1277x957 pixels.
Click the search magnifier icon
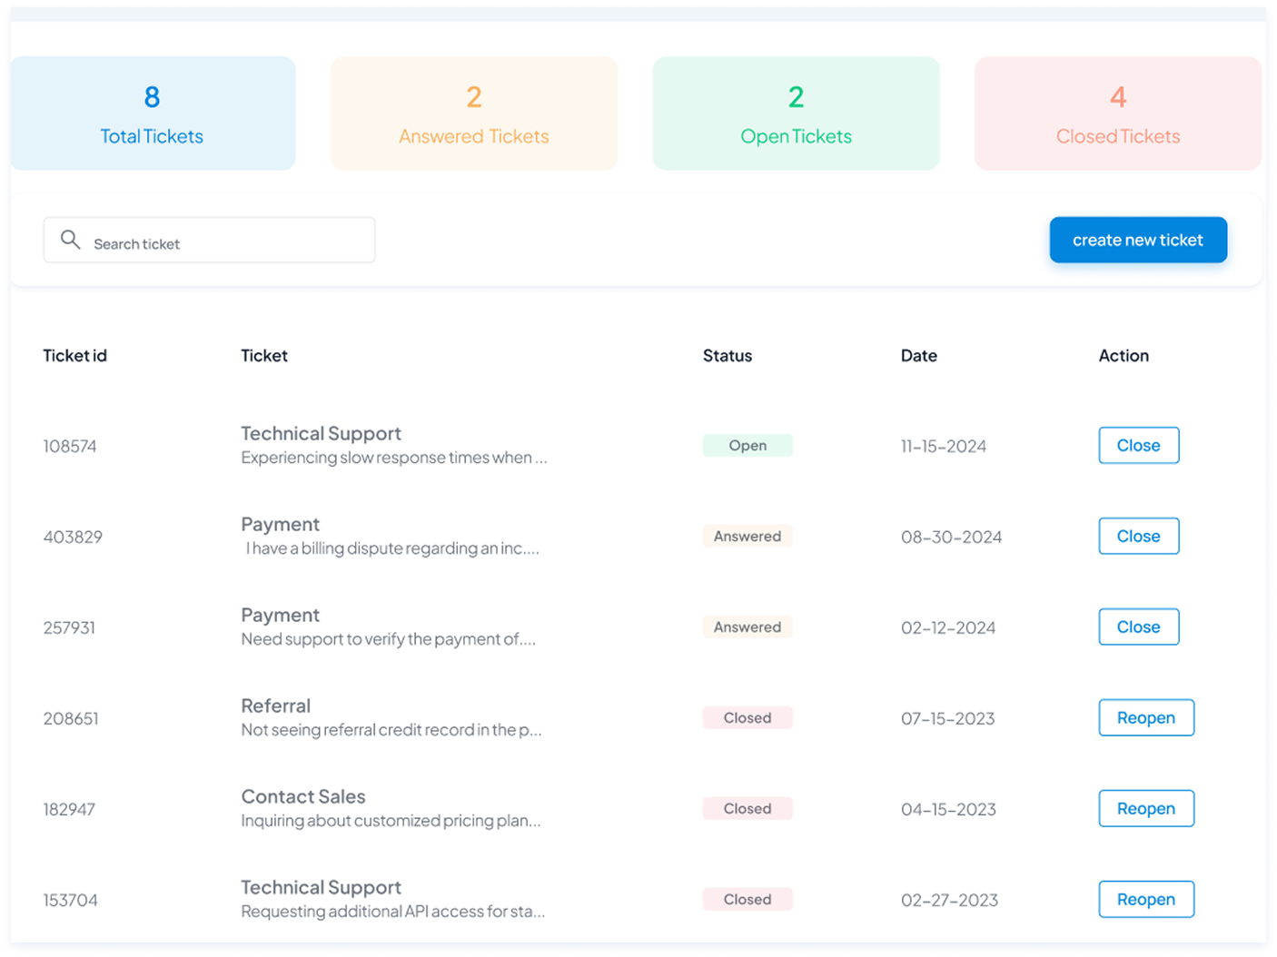click(x=70, y=240)
